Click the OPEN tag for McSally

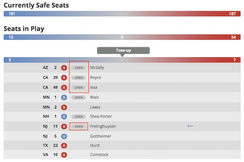[78, 68]
